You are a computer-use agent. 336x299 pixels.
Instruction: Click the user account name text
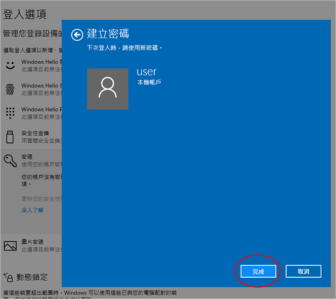tap(147, 72)
